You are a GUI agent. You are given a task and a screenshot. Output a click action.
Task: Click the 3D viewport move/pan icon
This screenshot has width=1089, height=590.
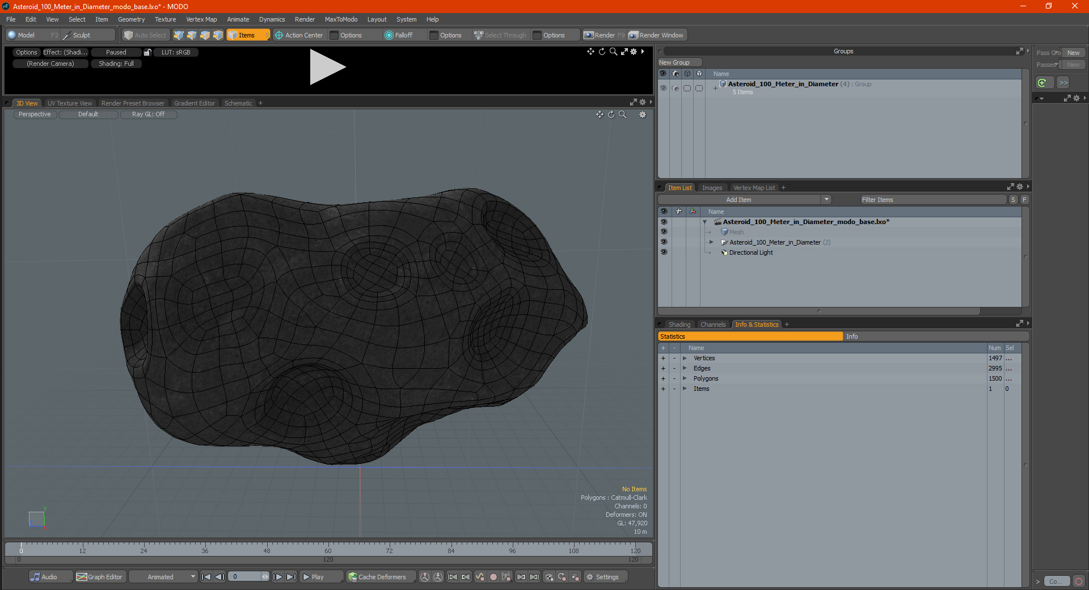pos(600,115)
